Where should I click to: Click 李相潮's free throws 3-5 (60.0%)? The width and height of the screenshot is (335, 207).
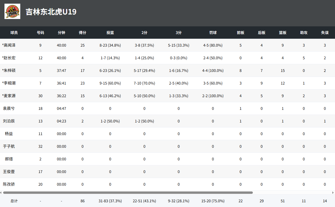click(213, 83)
